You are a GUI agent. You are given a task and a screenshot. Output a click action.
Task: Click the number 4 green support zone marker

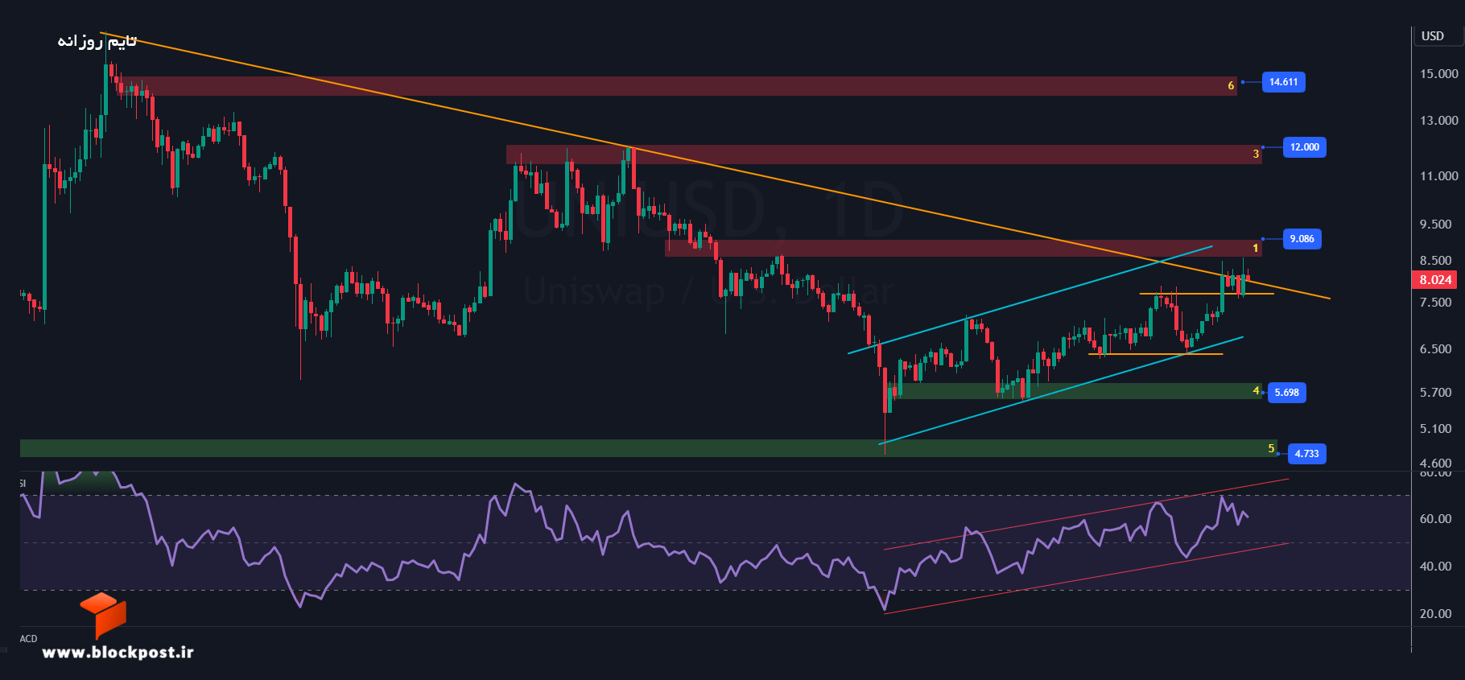point(1256,391)
